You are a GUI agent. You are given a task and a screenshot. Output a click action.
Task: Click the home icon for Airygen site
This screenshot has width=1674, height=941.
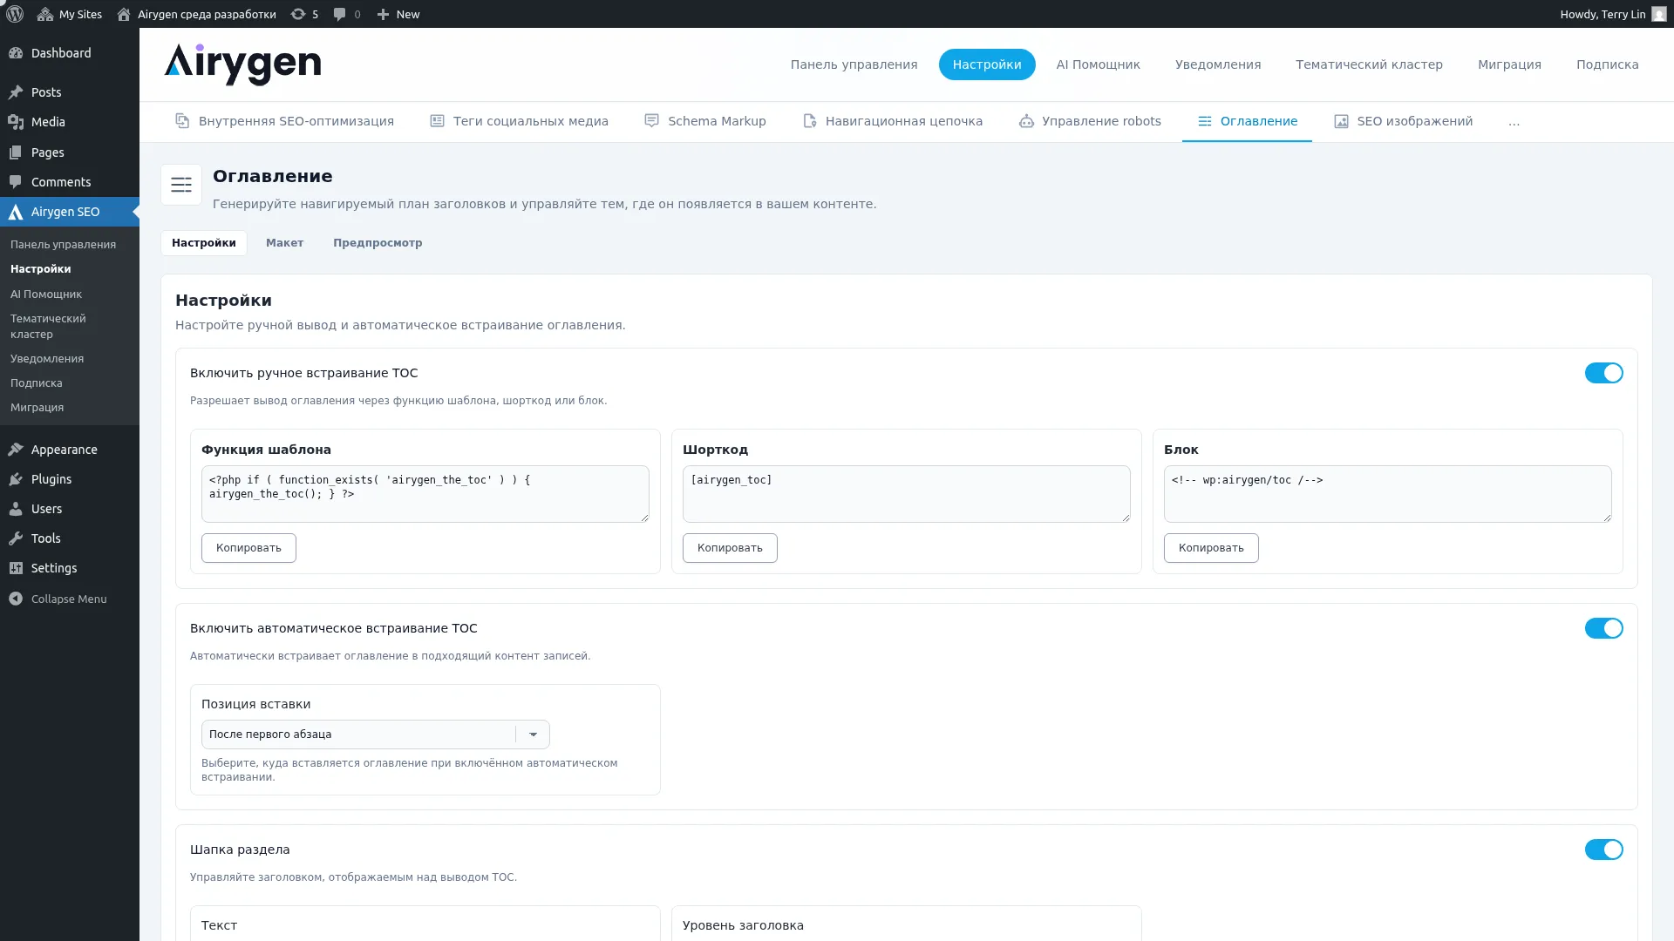(x=124, y=14)
